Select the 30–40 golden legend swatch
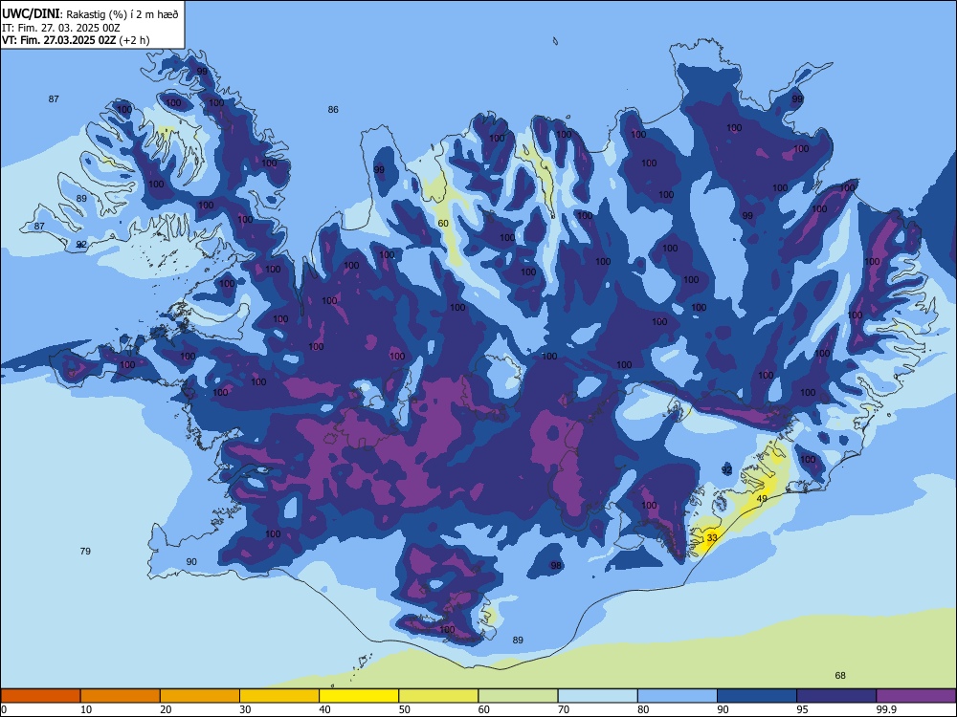957x717 pixels. [x=279, y=696]
